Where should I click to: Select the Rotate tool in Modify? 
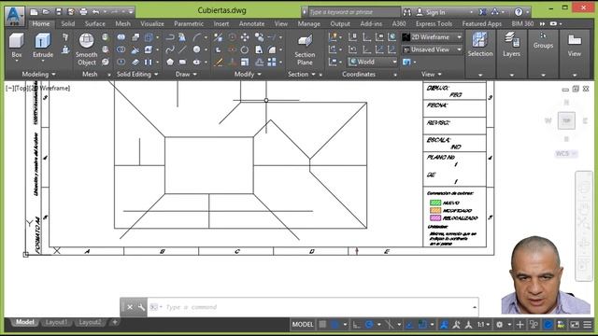click(x=245, y=49)
